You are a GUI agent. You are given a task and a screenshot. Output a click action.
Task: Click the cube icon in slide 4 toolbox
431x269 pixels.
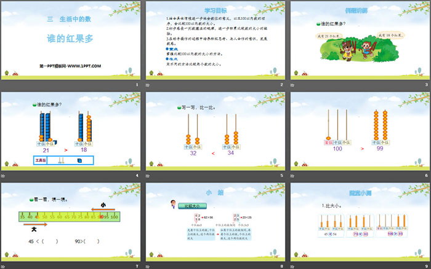pos(79,160)
